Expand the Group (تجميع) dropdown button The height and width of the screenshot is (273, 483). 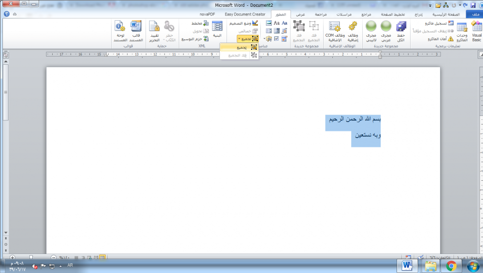coord(248,39)
